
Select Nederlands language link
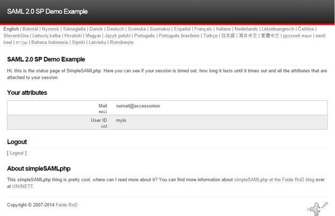tap(246, 29)
